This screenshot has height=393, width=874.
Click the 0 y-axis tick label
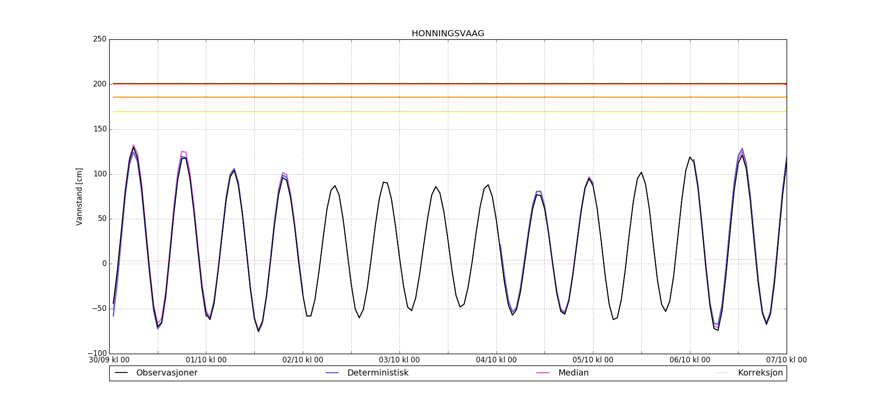click(x=104, y=263)
